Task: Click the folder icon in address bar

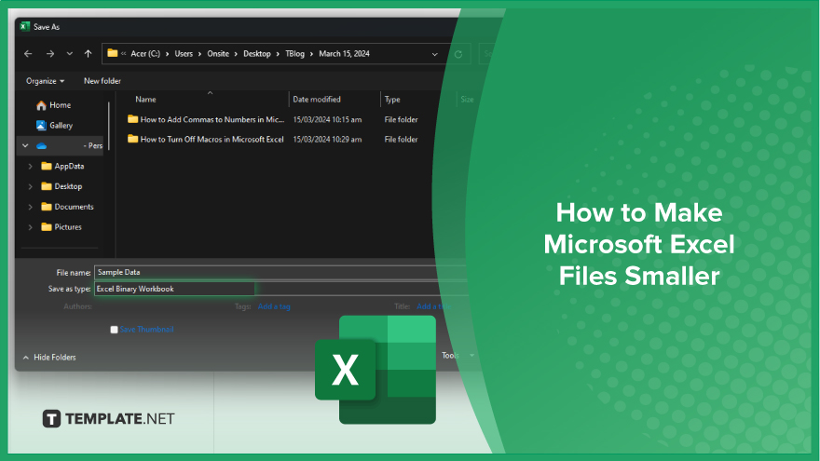Action: pos(113,53)
